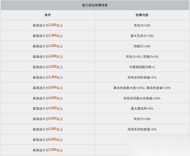Click the 基准战斗力2,800以上 condition cell

coord(47,57)
